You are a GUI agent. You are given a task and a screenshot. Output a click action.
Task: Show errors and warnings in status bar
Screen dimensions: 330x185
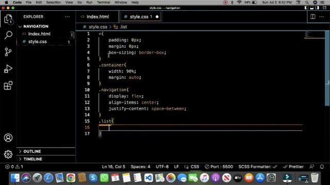pyautogui.click(x=14, y=166)
